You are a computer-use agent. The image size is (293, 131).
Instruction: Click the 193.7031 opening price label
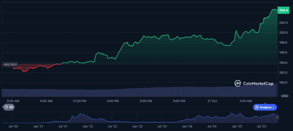[x=10, y=65]
